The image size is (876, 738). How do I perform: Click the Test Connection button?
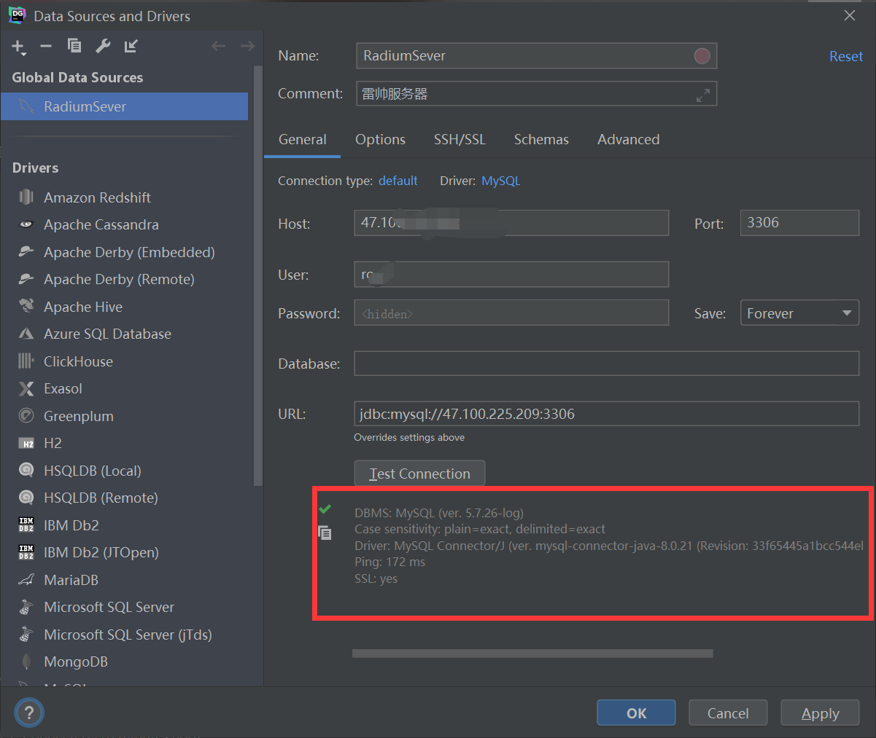click(x=419, y=474)
